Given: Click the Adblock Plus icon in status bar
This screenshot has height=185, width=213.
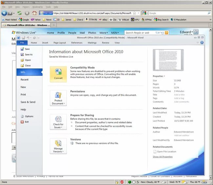Looking at the screenshot, I should [x=122, y=182].
